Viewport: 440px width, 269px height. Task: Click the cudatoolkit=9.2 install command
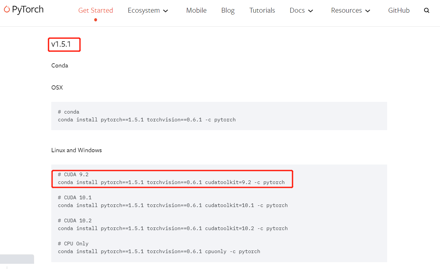171,182
